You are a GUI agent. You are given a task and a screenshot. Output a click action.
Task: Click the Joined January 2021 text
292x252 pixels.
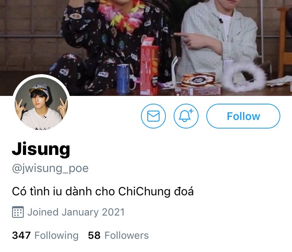tap(76, 212)
